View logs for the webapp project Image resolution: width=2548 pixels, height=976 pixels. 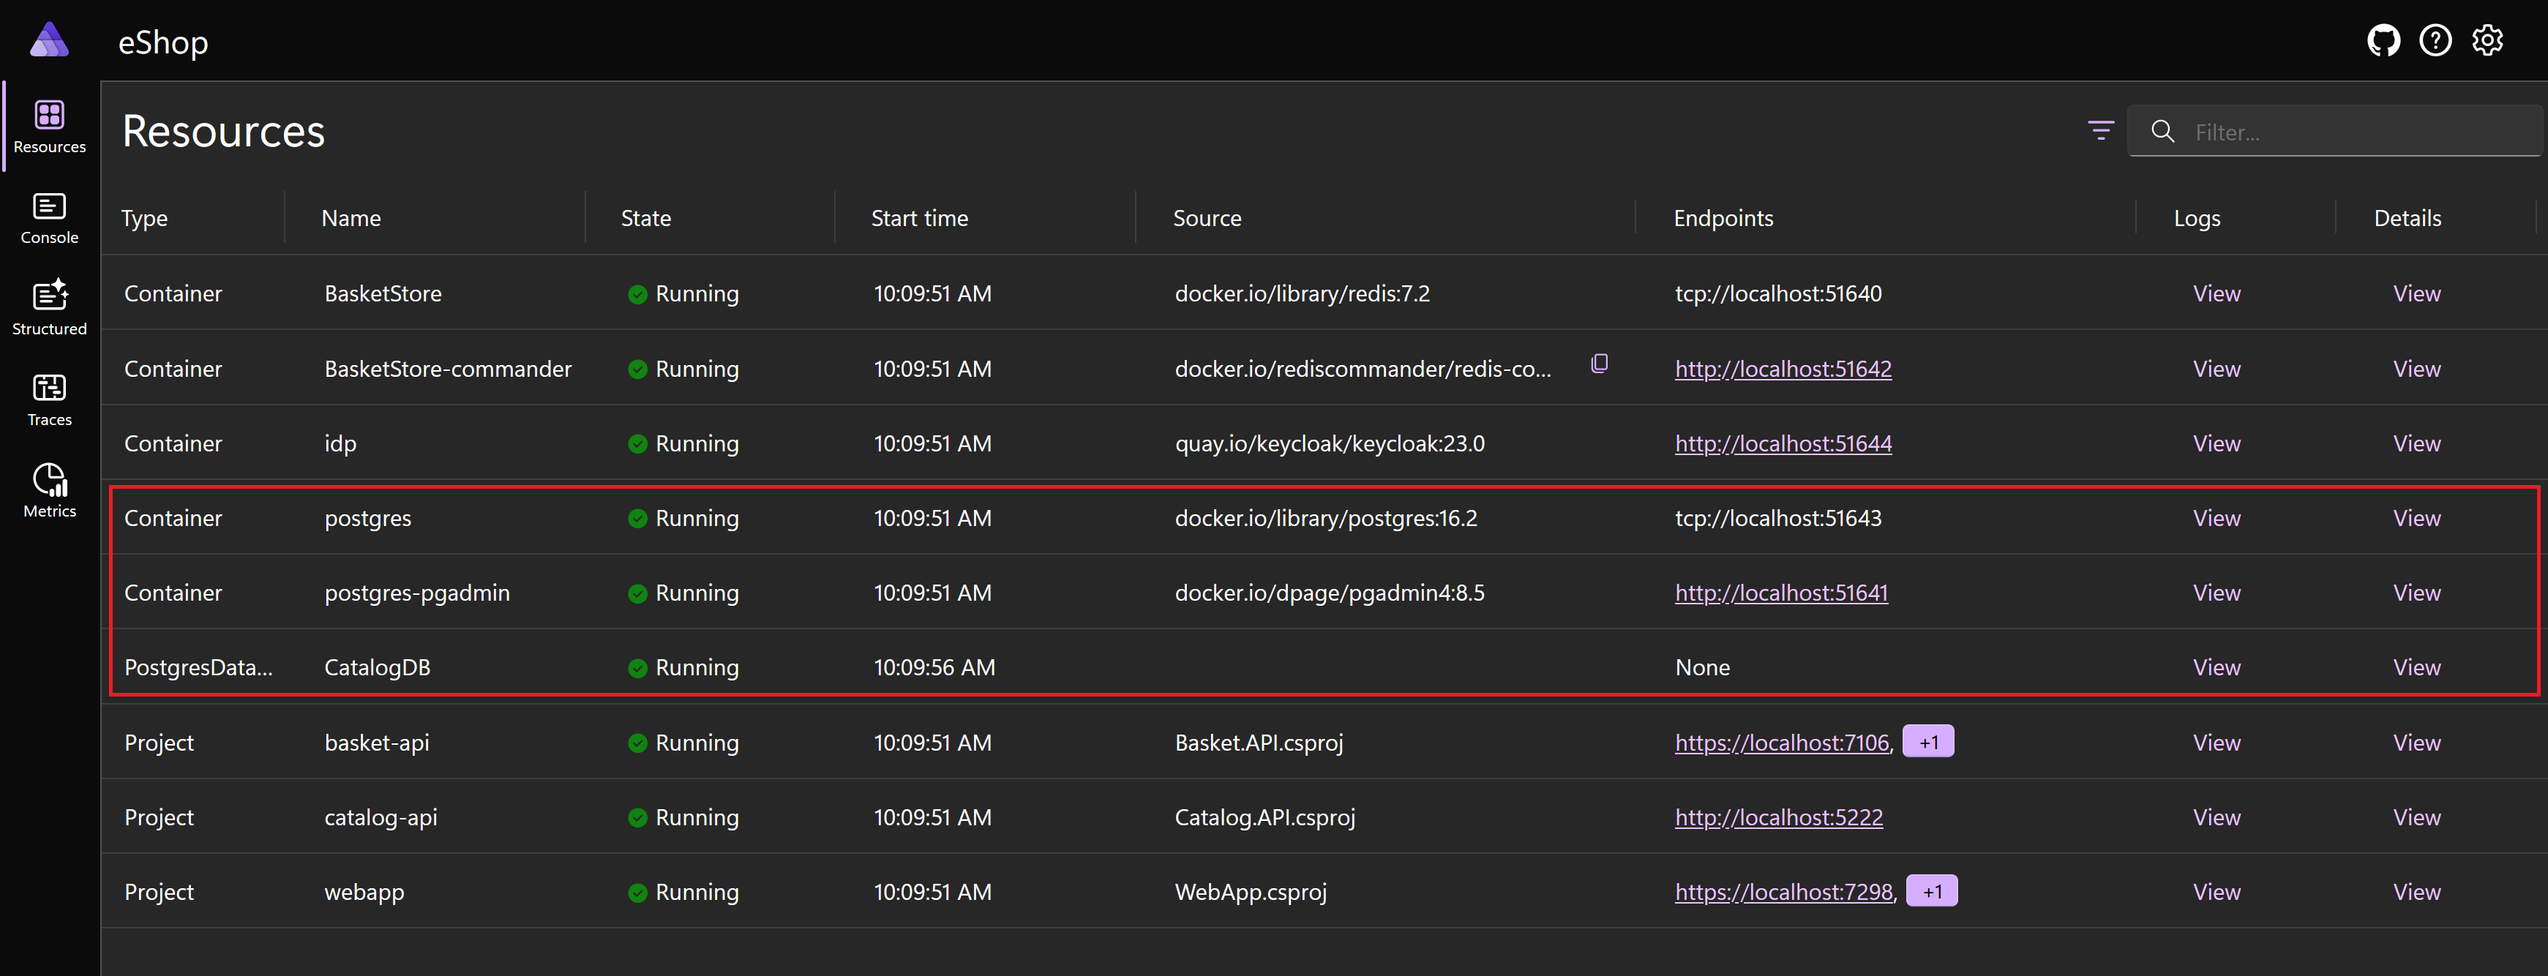2216,890
